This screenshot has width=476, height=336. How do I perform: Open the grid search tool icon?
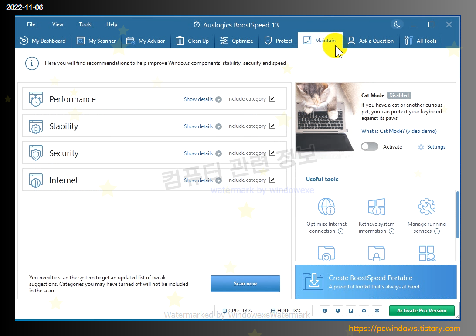427,253
